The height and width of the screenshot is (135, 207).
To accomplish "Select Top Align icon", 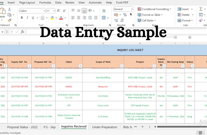I will point(73,10).
